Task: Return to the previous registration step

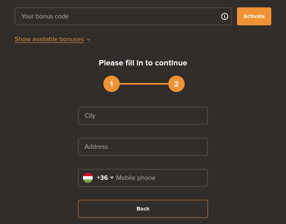Action: coord(143,209)
